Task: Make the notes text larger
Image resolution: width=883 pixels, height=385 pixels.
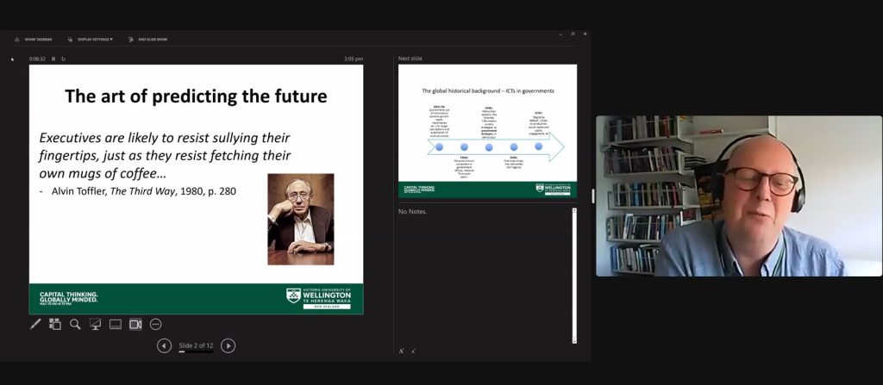Action: point(401,351)
